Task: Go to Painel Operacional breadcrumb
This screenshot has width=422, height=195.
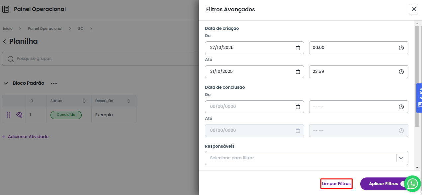Action: 45,28
